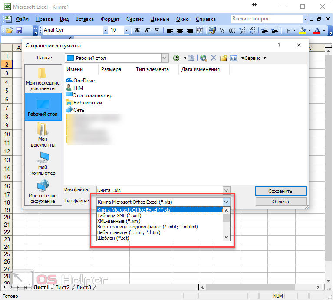333x300 pixels.
Task: Align text right in toolbar
Action: click(x=190, y=30)
